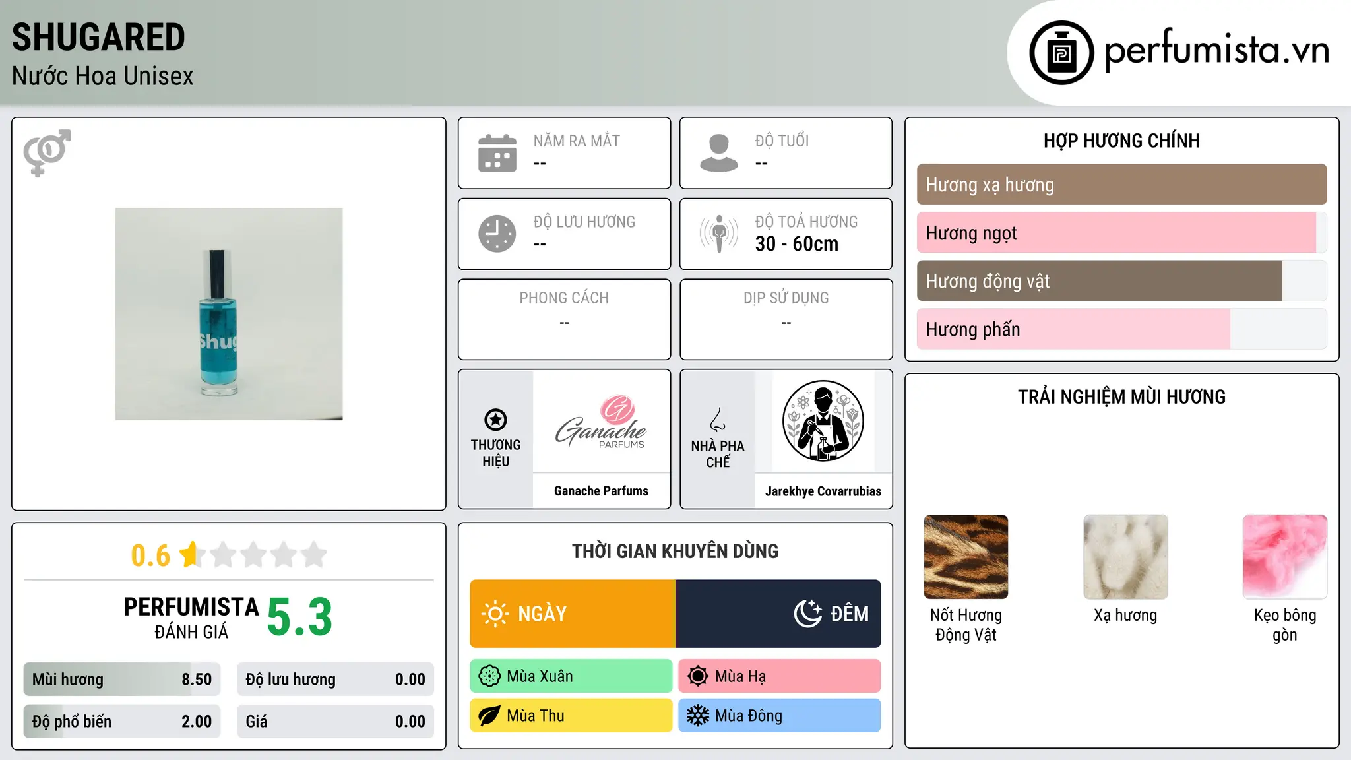Click the flower icon for Mùa Xuân
Image resolution: width=1351 pixels, height=760 pixels.
[x=489, y=676]
